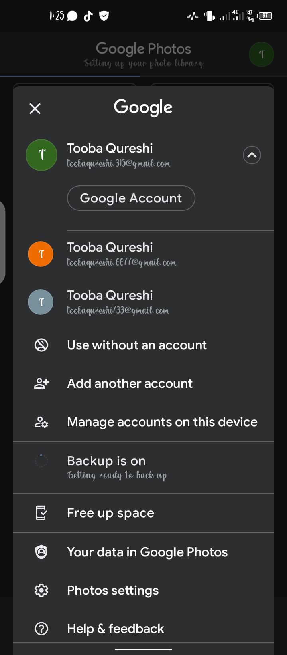This screenshot has width=287, height=655.
Task: Collapse the account list chevron
Action: pyautogui.click(x=252, y=155)
